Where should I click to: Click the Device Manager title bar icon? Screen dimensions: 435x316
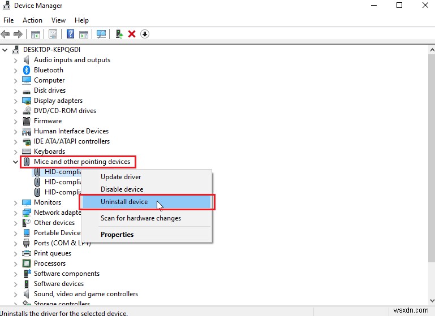(6, 5)
